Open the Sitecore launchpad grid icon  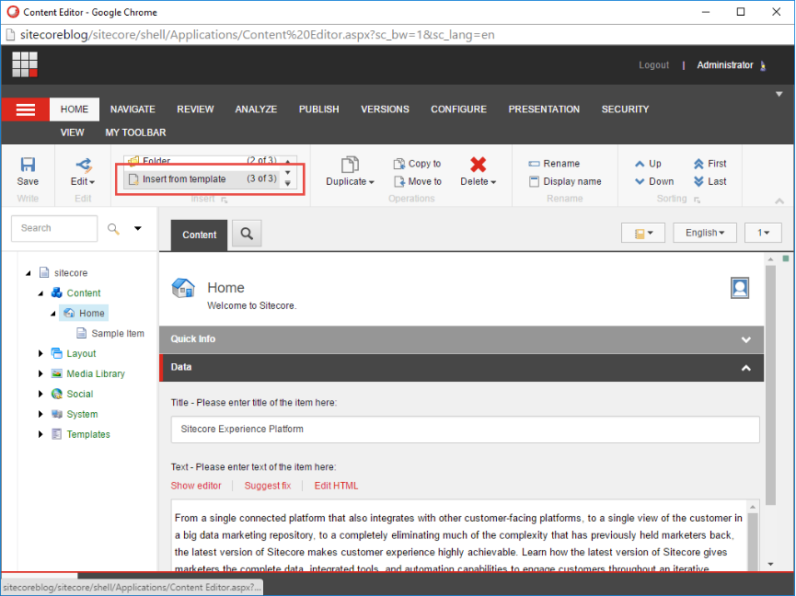point(25,64)
